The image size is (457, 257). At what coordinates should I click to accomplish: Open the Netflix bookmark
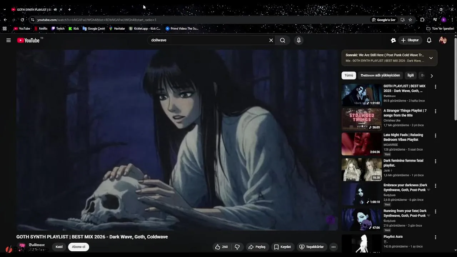(x=40, y=29)
